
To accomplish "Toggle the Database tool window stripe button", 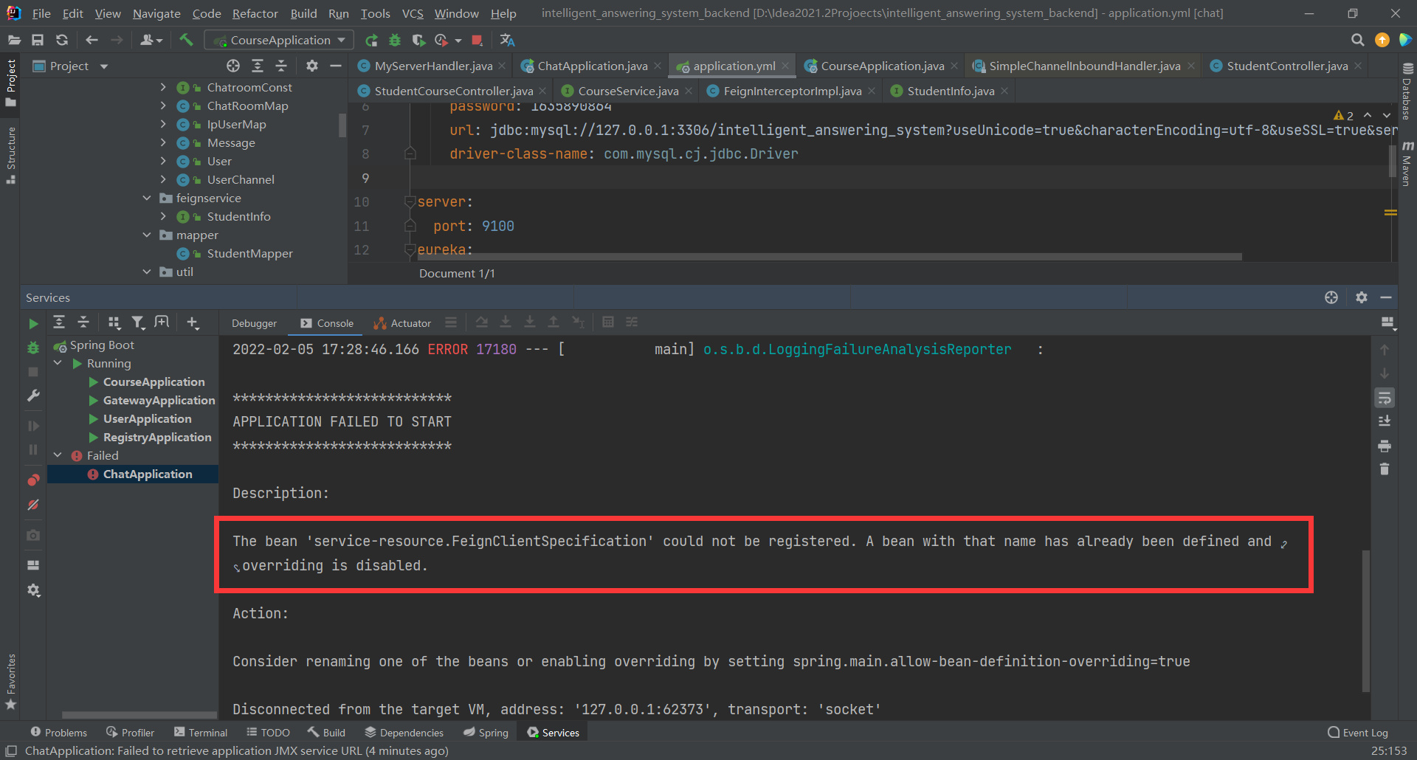I will pyautogui.click(x=1407, y=91).
